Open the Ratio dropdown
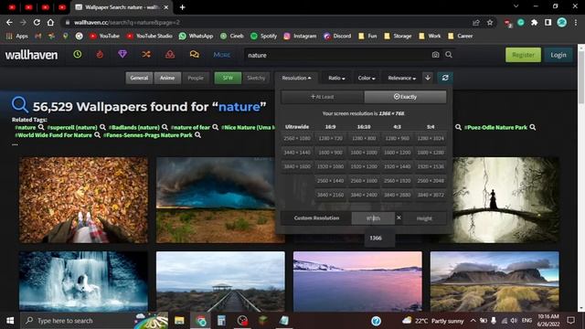 [x=336, y=78]
